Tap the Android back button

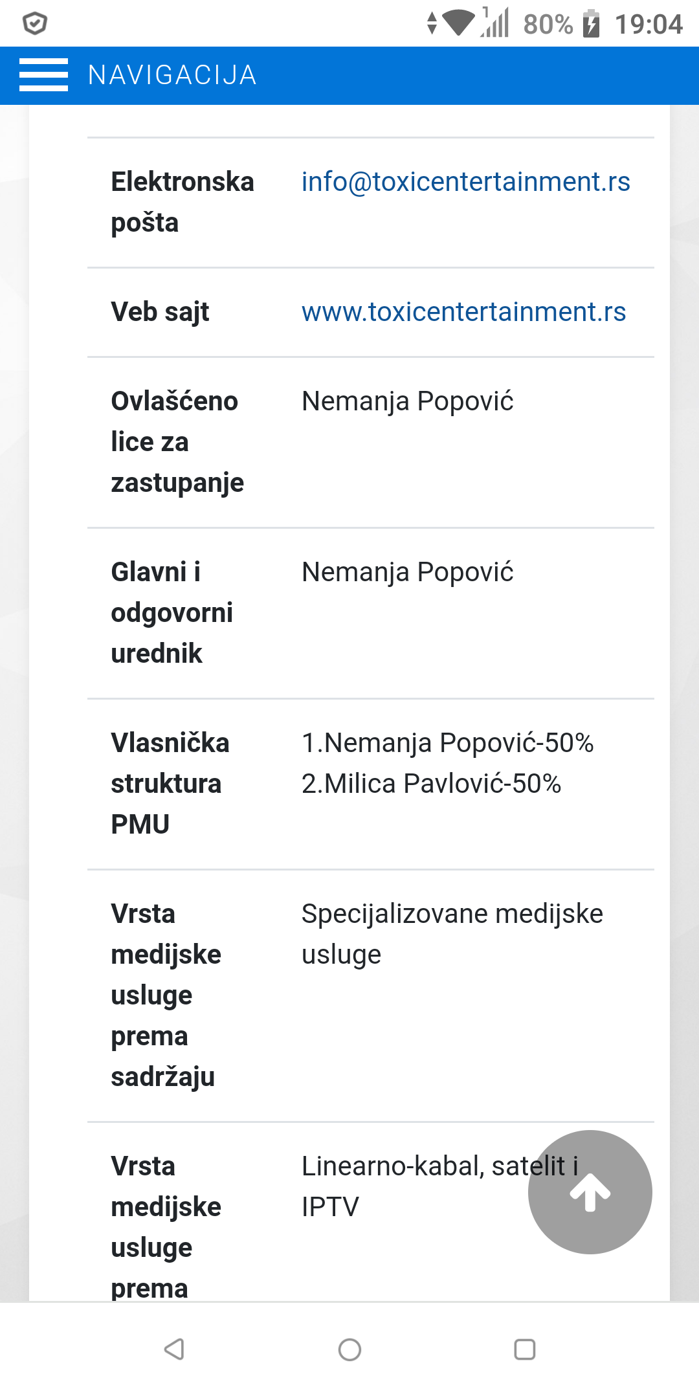click(174, 1349)
